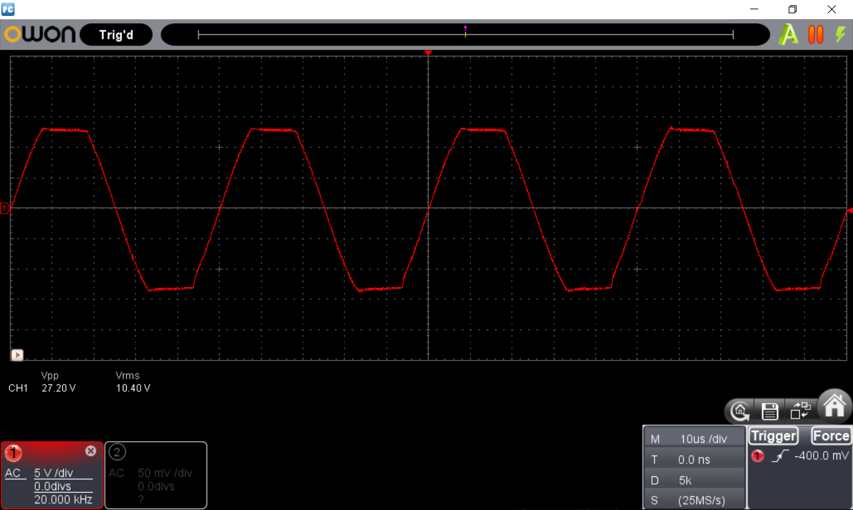Edit the 0.0 ns horizontal position

tap(694, 459)
